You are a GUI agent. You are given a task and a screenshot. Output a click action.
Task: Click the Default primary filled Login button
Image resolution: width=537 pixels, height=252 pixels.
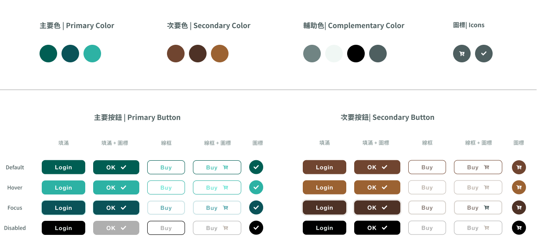click(63, 167)
